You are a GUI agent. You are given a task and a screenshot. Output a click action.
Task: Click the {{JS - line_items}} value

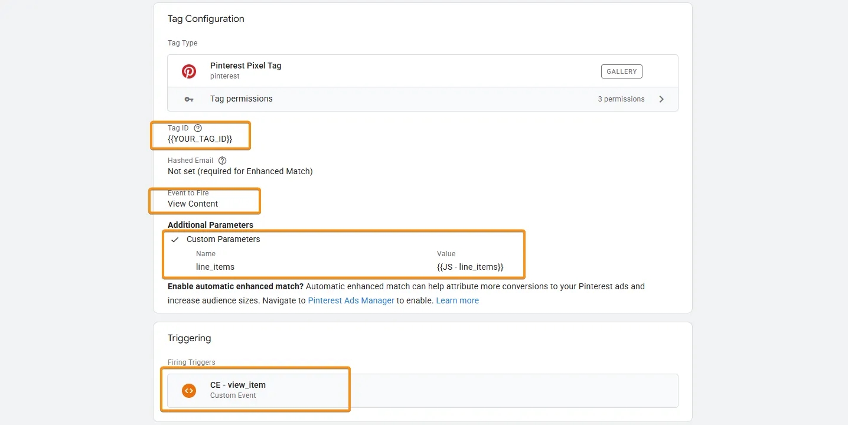470,267
